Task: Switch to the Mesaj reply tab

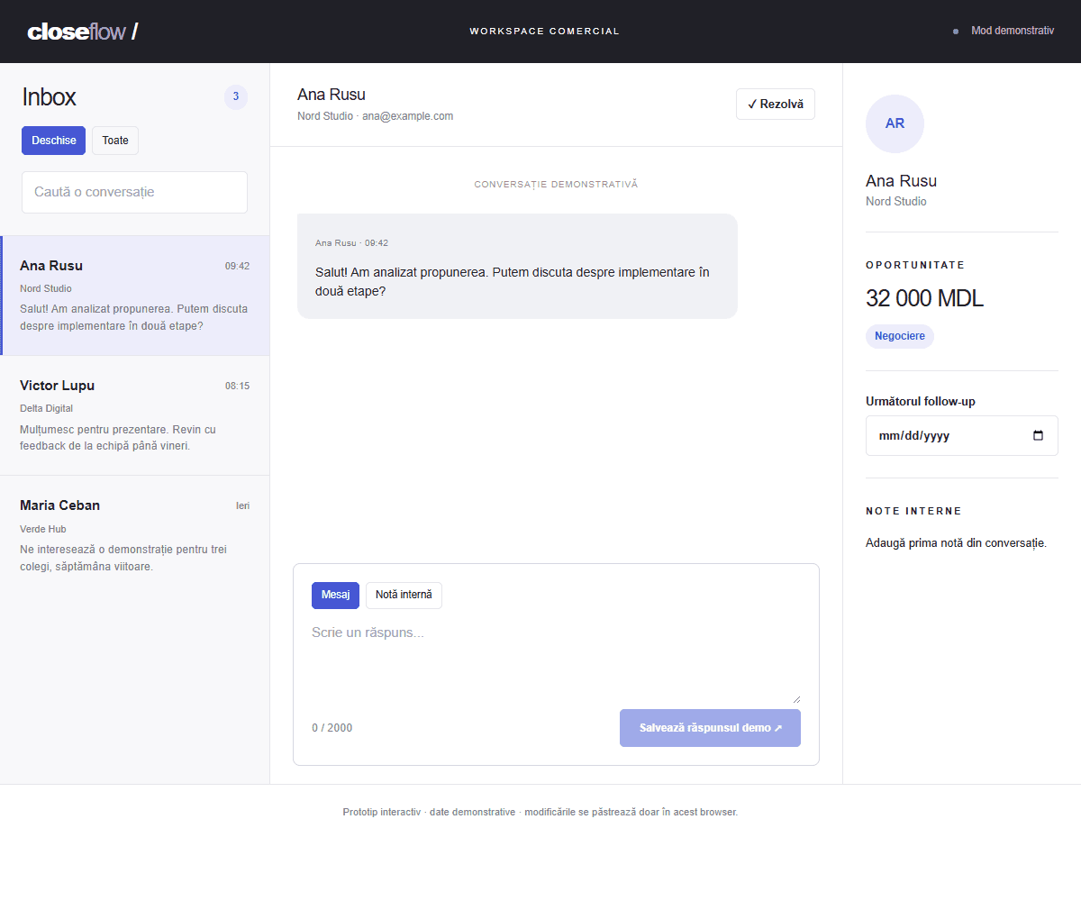Action: tap(335, 596)
